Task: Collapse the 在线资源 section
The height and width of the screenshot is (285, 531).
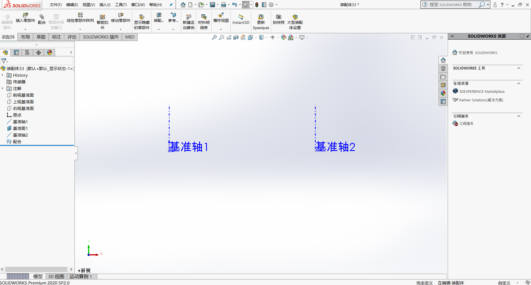Action: point(519,83)
